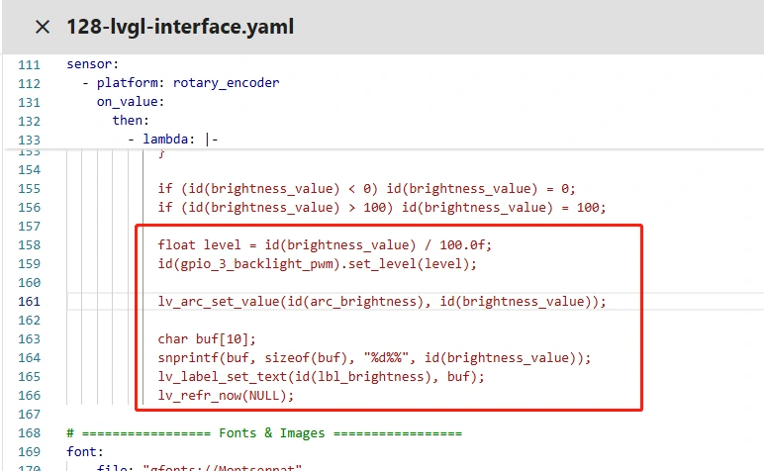Click the 'Fonts & Images' comment line
This screenshot has width=764, height=471.
[264, 433]
